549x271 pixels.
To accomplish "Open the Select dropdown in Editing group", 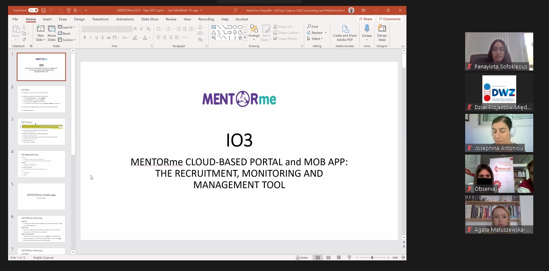I will click(315, 39).
